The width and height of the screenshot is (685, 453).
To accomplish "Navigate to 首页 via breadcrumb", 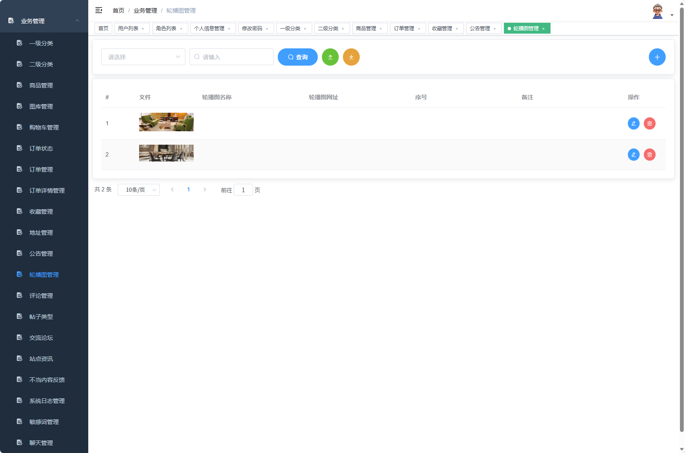I will (x=118, y=10).
